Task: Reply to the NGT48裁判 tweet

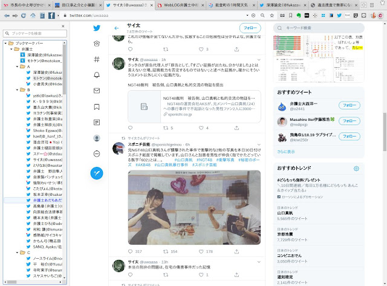Action: click(131, 128)
